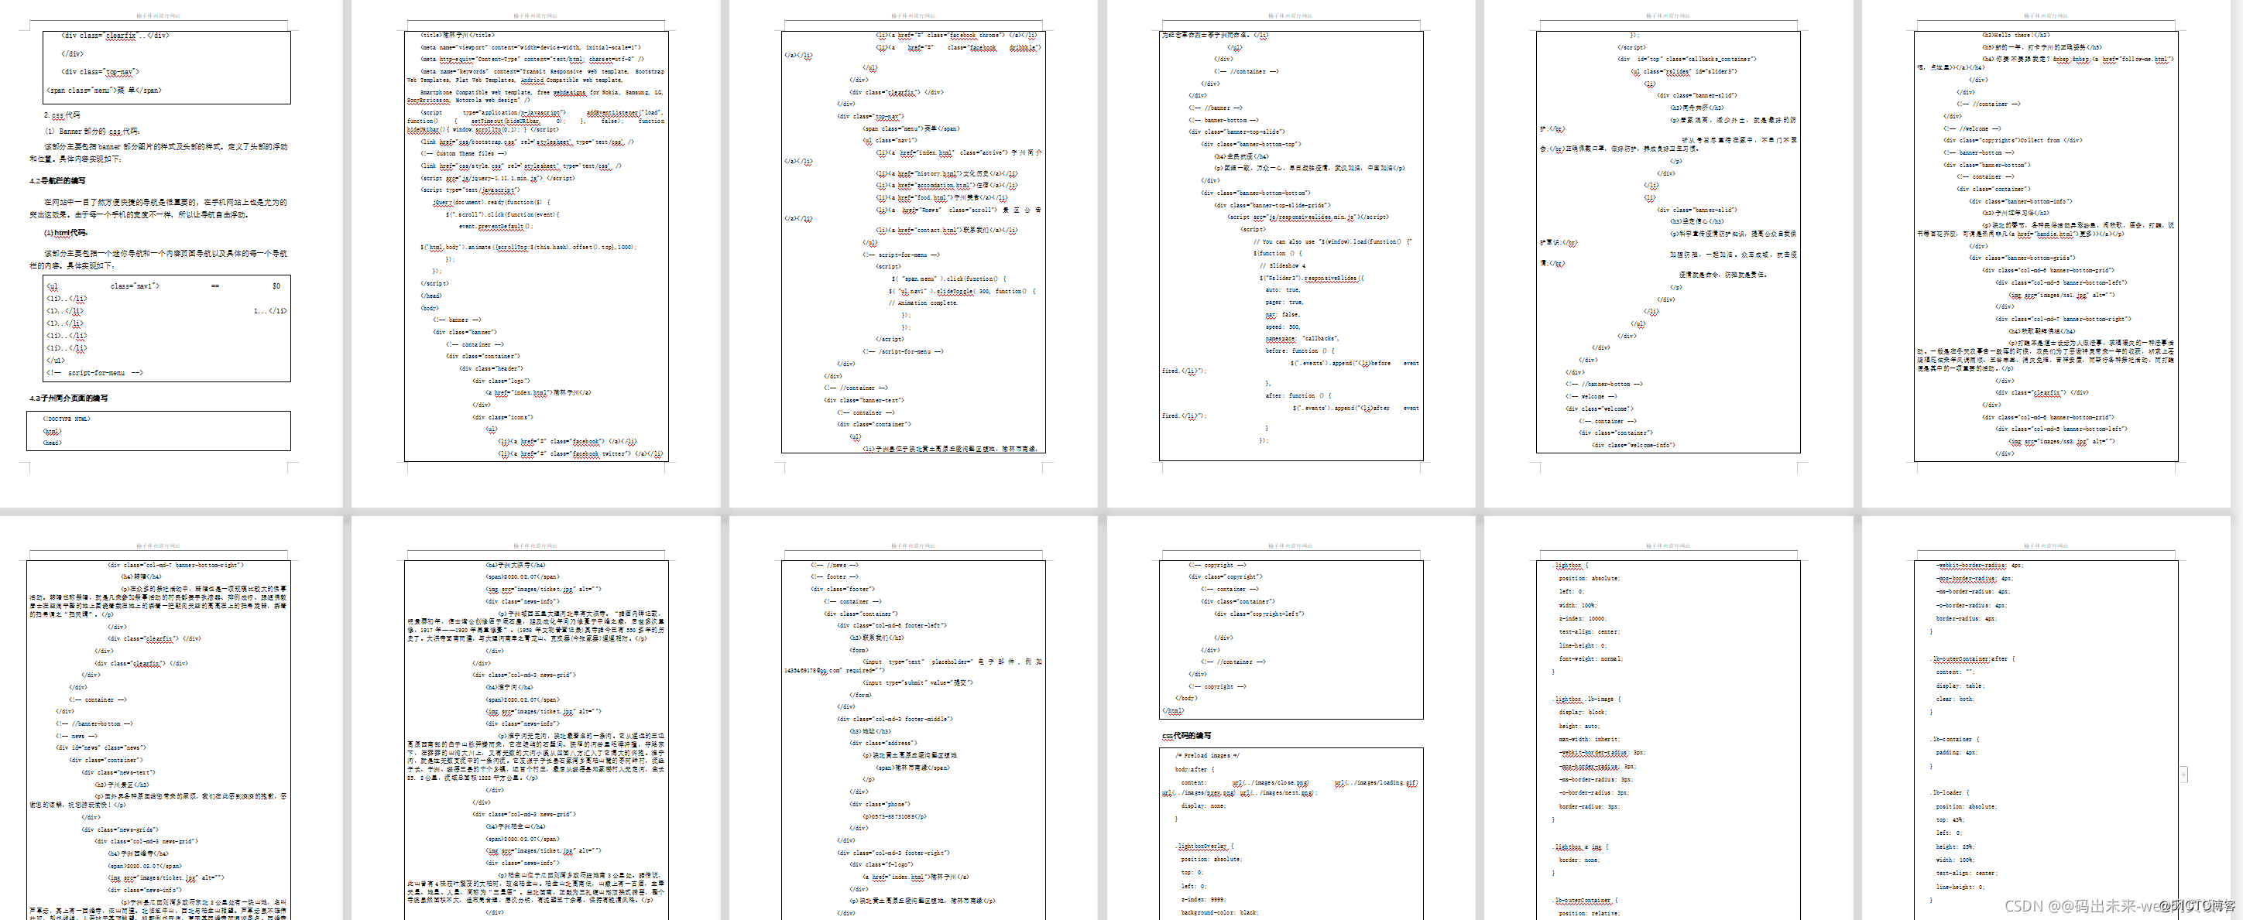Click the ".lightboxOverlay {" selector line
2243x920 pixels.
click(x=1204, y=846)
